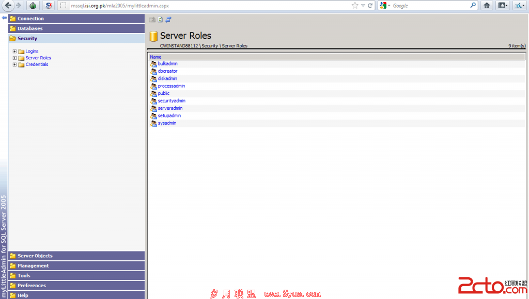The height and width of the screenshot is (299, 529).
Task: Collapse sidebar with the blue left arrow
Action: 4,18
